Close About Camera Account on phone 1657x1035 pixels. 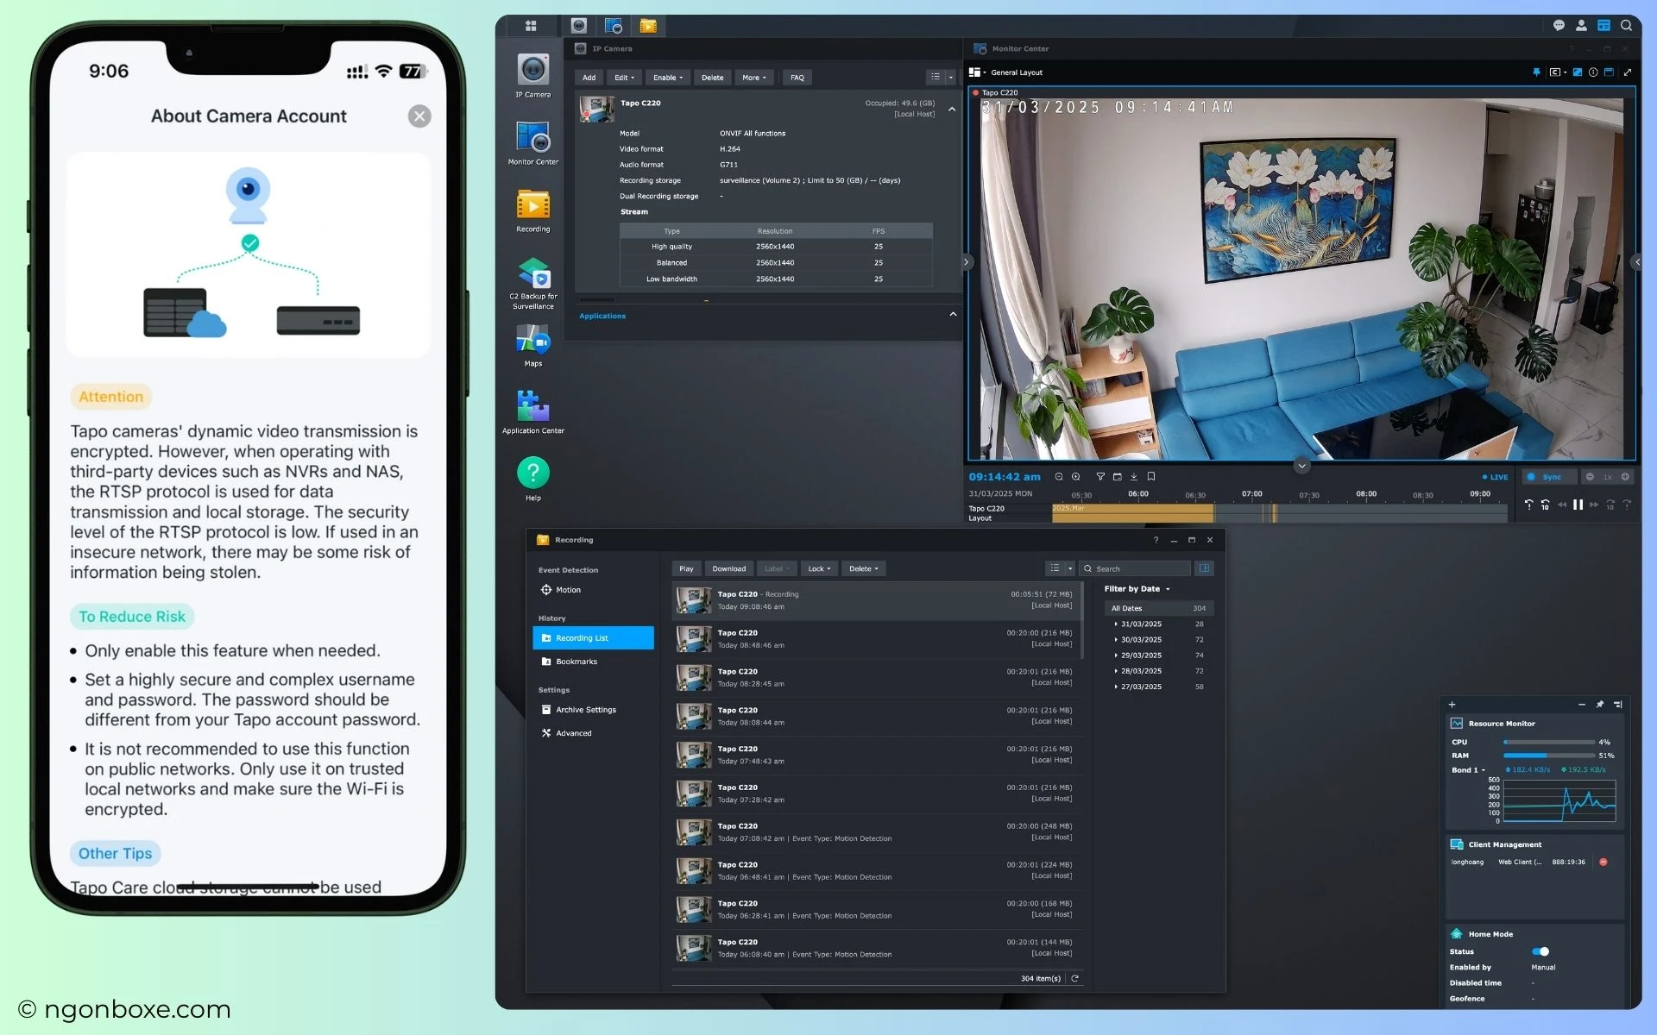tap(419, 116)
